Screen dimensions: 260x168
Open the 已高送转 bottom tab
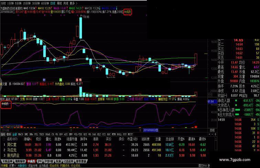coord(68,161)
